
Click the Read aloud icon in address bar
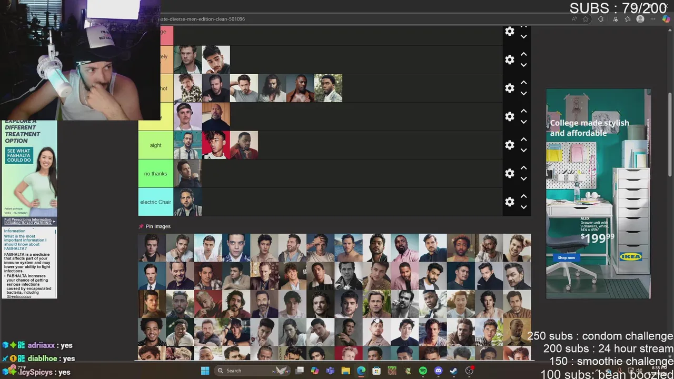point(574,19)
